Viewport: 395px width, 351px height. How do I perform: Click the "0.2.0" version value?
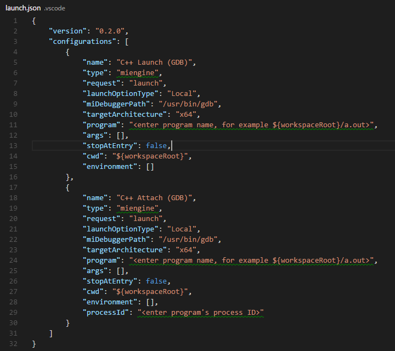114,31
